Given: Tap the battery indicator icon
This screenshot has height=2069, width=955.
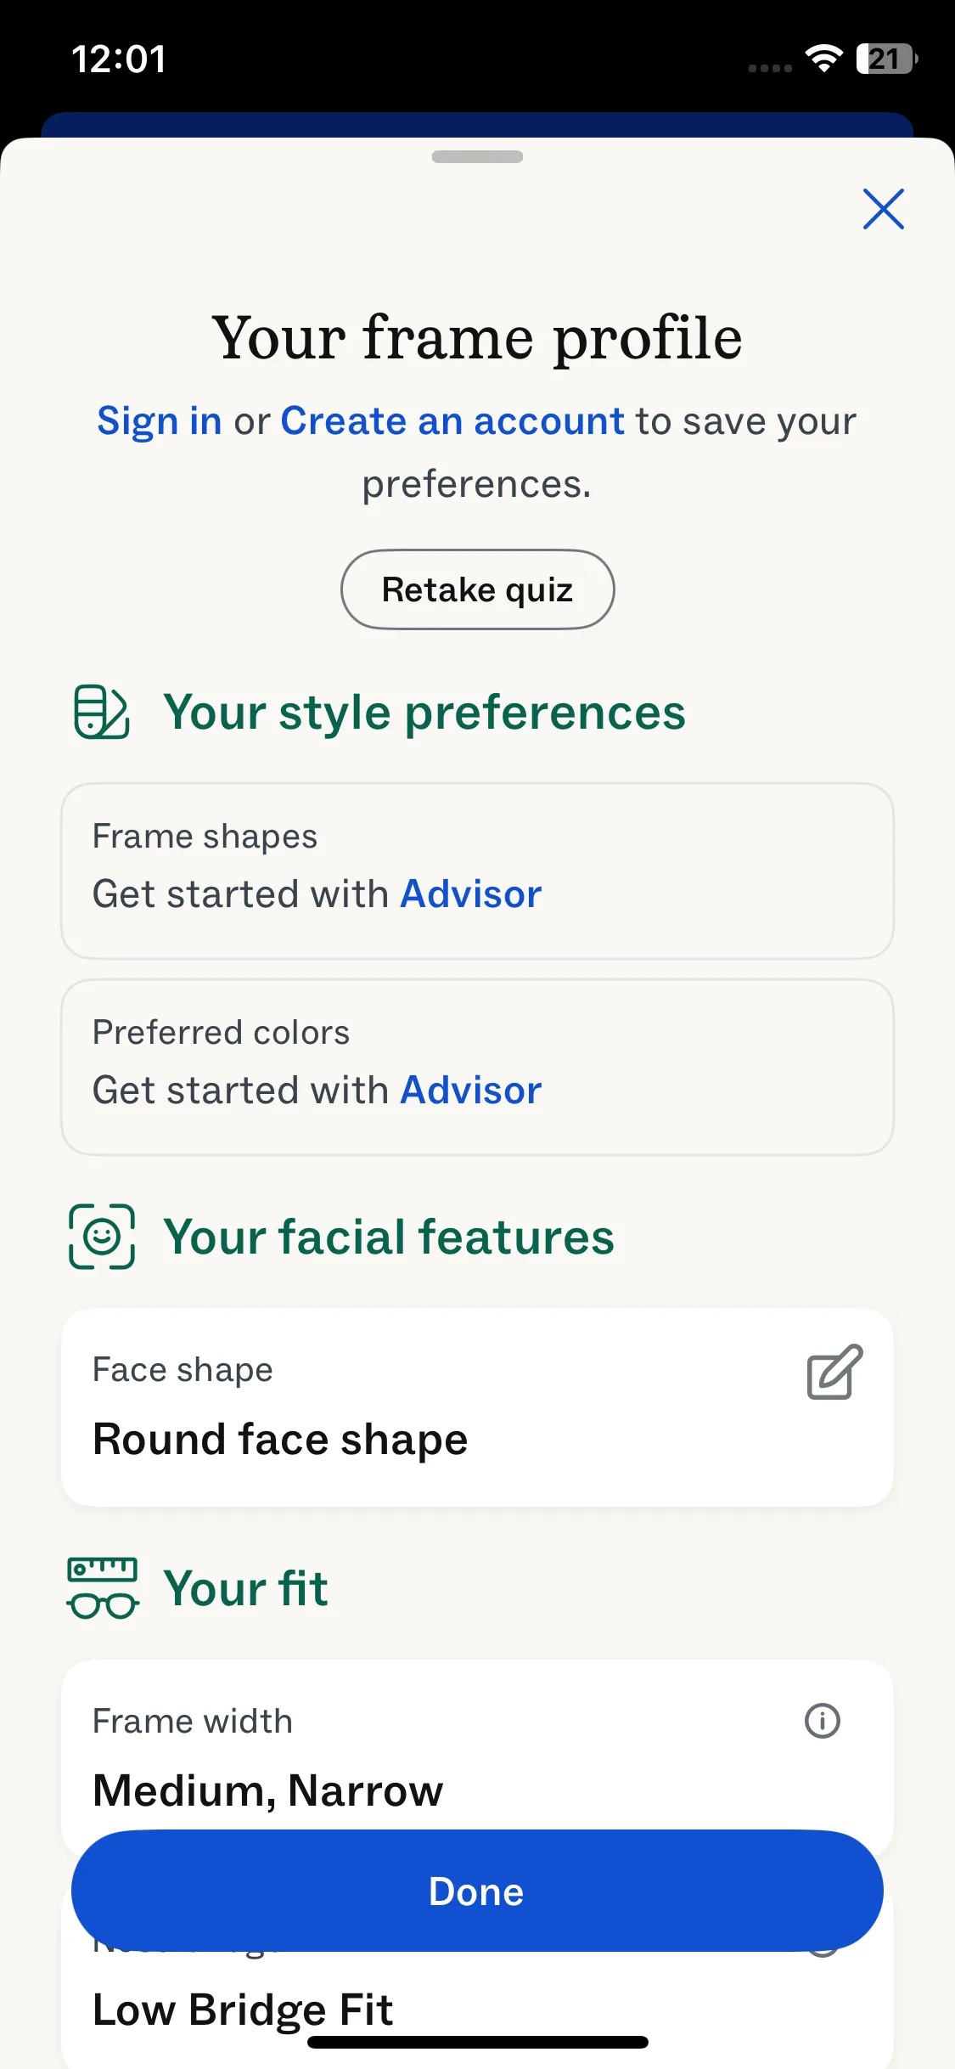Looking at the screenshot, I should (886, 59).
